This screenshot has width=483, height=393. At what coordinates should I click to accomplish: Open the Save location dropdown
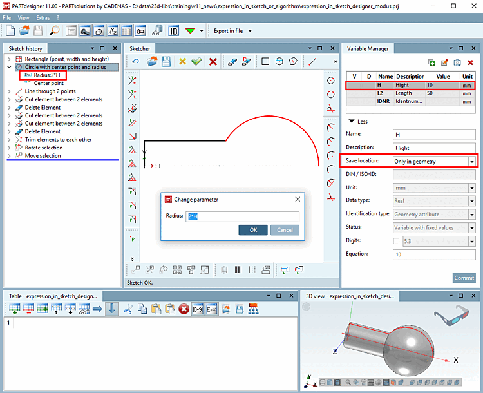(x=472, y=161)
